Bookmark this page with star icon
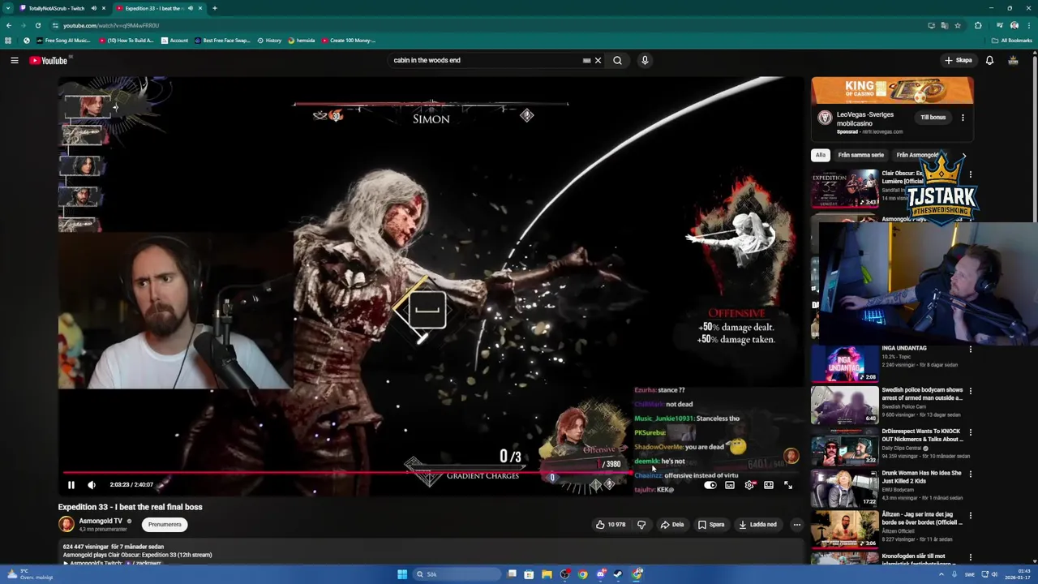This screenshot has height=584, width=1038. 958,25
